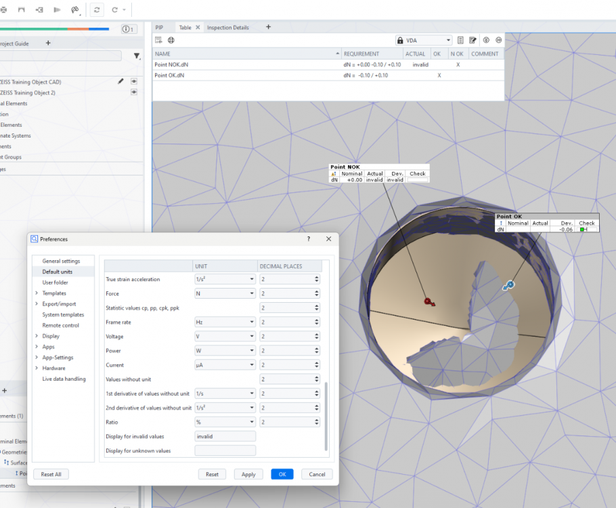The height and width of the screenshot is (508, 616).
Task: Click the sync arrows icon in top toolbar
Action: point(97,10)
